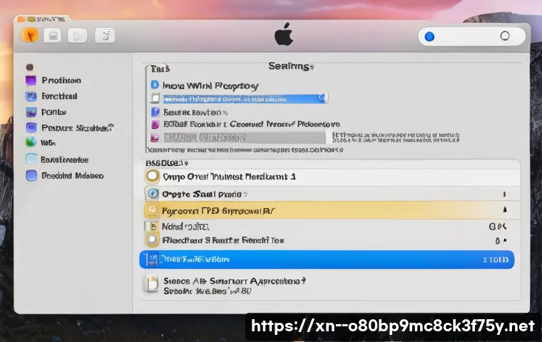
Task: Click the blue selected row in the lower list
Action: [326, 259]
